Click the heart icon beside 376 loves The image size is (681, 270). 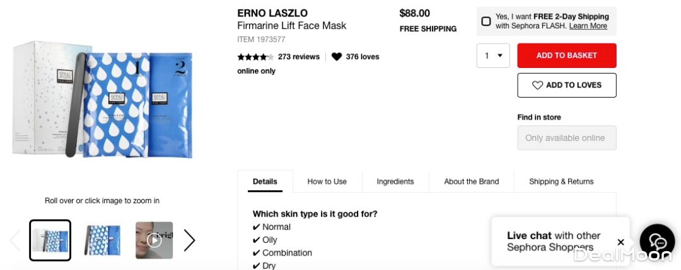click(337, 57)
